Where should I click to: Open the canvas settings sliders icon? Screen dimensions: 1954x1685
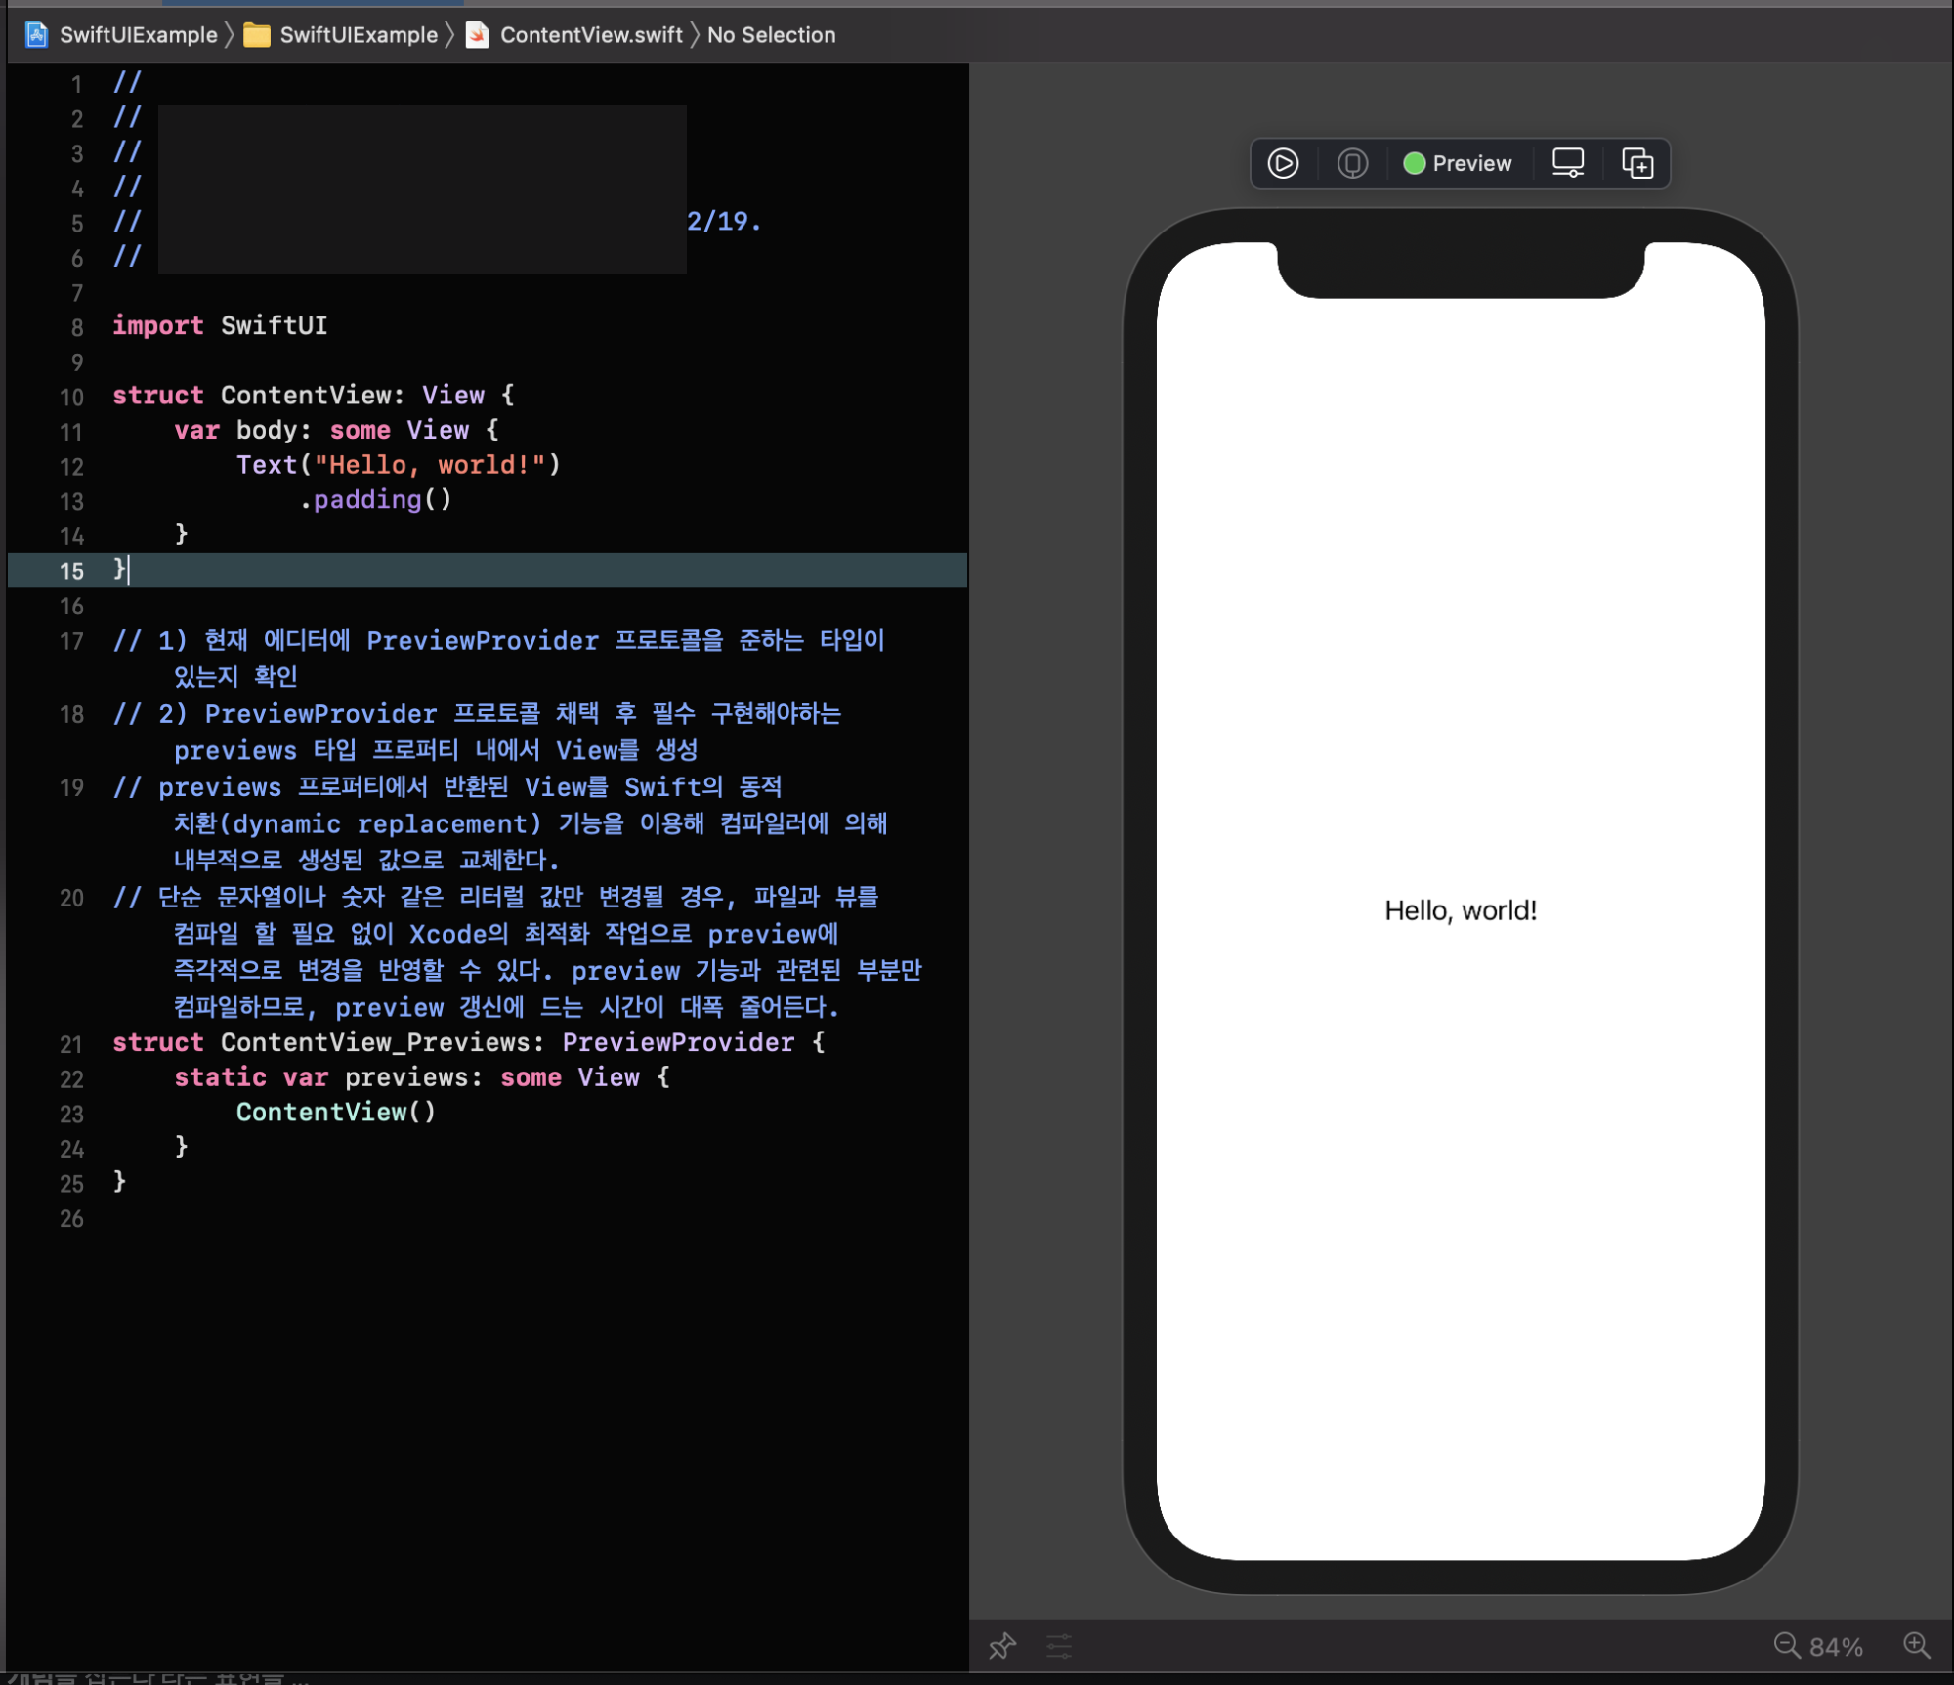coord(1059,1646)
